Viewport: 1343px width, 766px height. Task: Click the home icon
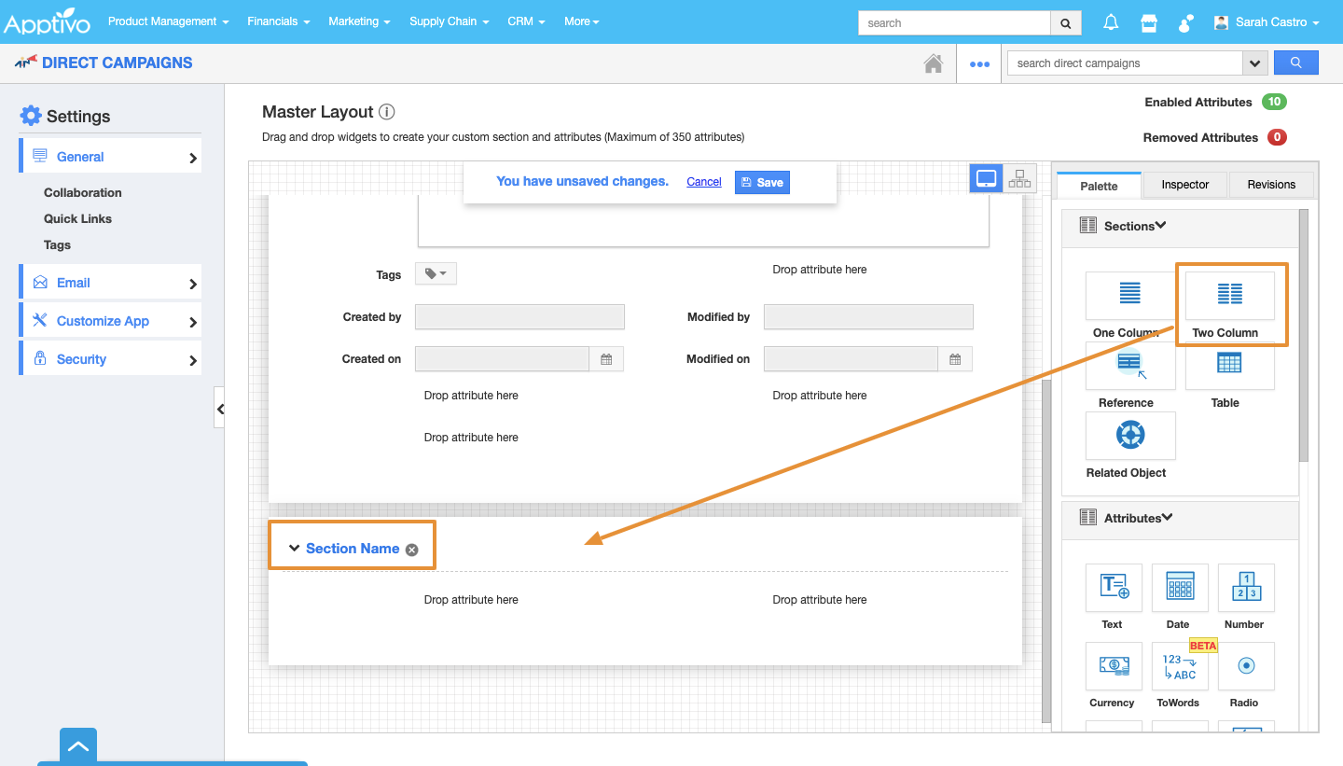pos(933,63)
